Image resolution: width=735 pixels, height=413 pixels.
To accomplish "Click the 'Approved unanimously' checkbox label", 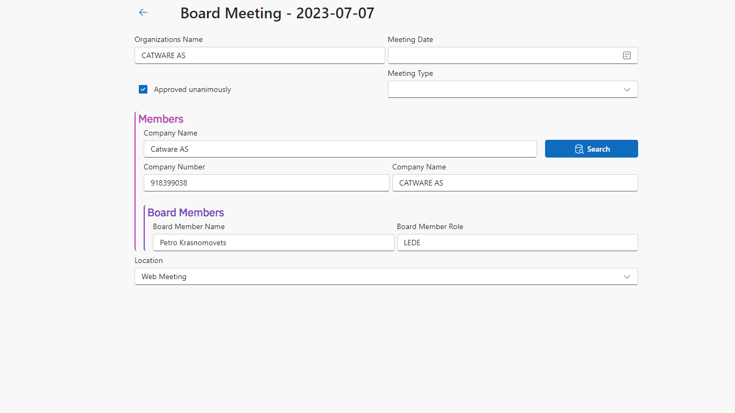I will pyautogui.click(x=192, y=89).
